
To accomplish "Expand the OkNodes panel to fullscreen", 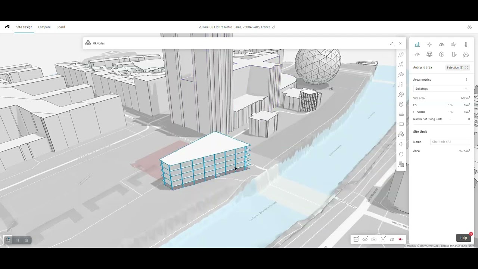I will tap(391, 43).
